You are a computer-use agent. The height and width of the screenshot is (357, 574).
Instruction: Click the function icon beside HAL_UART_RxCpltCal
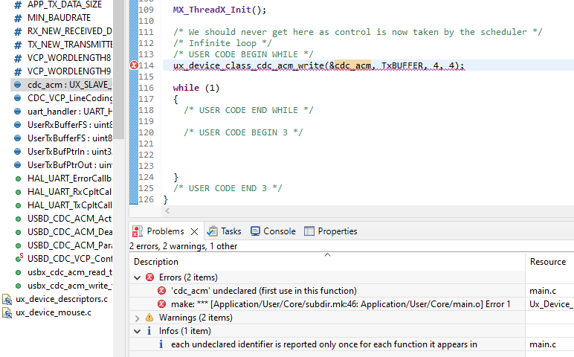[18, 192]
